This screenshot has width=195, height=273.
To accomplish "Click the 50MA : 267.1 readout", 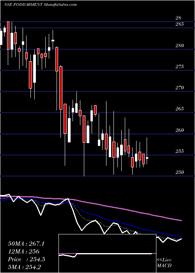I will [26, 244].
